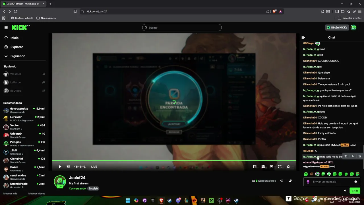Screen dimensions: 364x205
Task: Open video player settings gear
Action: (288, 167)
